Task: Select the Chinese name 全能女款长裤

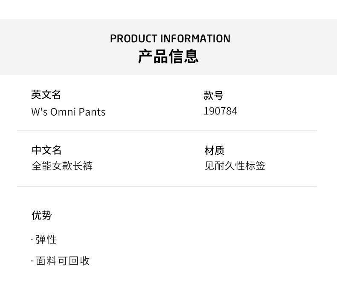Action: (x=62, y=166)
